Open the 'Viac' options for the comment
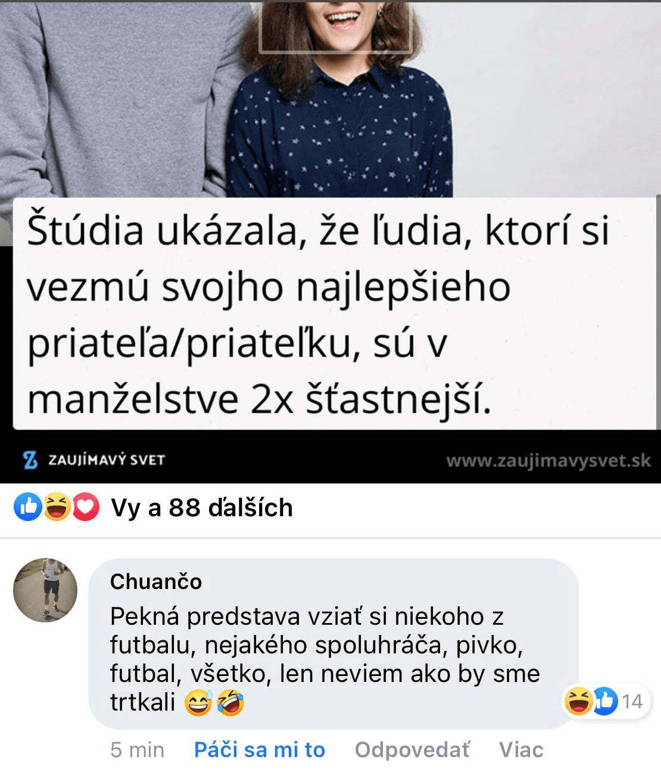Viewport: 661px width, 772px height. pos(521,749)
